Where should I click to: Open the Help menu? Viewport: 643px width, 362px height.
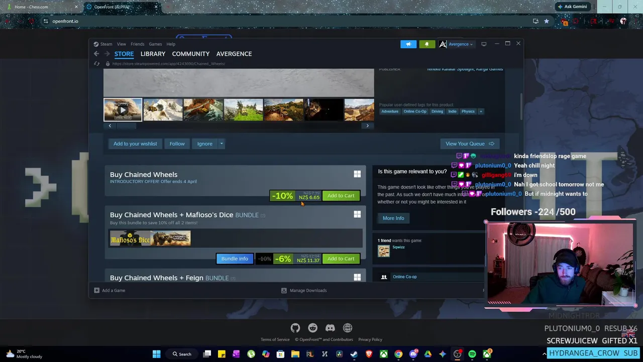pos(171,44)
